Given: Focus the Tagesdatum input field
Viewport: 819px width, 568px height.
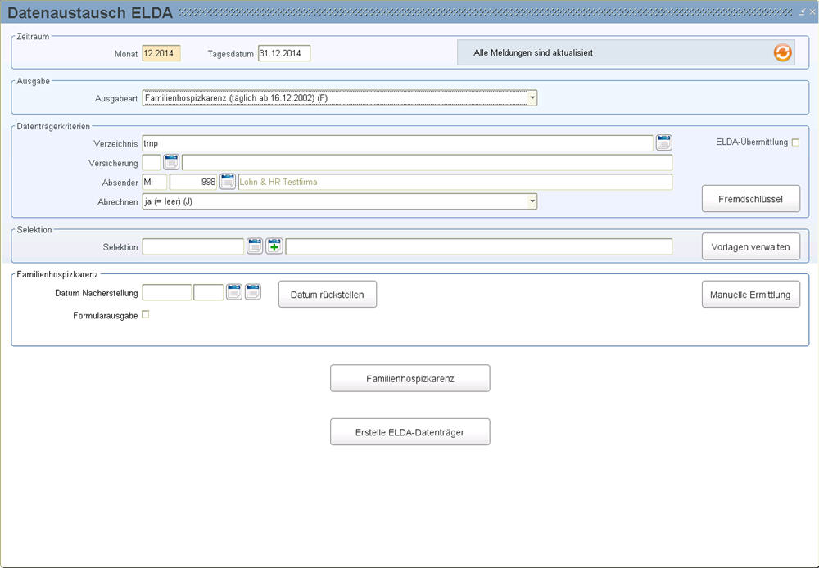Looking at the screenshot, I should [x=284, y=53].
